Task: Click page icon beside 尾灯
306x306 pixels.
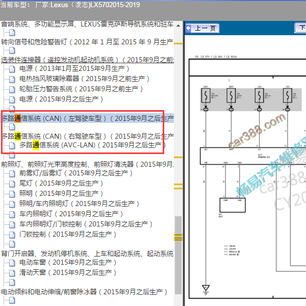Action: tap(12, 184)
